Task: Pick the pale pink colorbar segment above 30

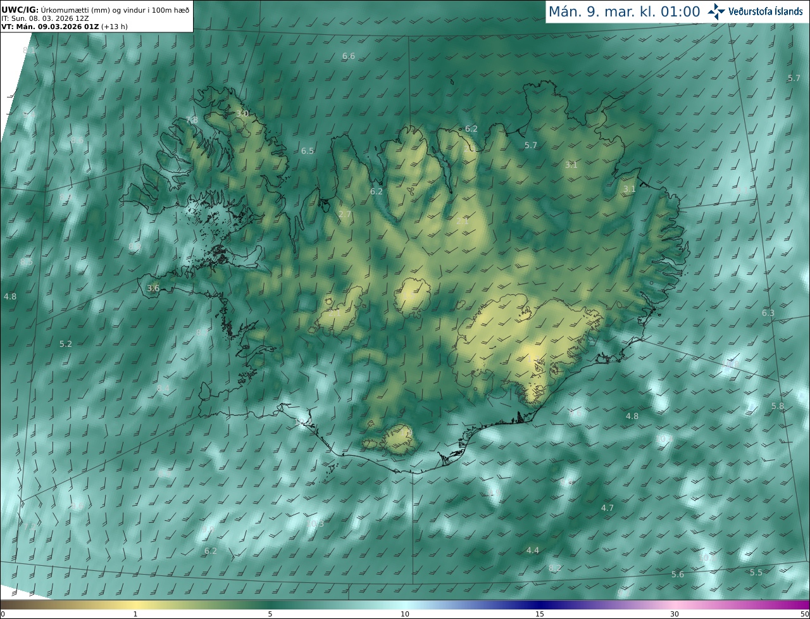Action: (675, 604)
